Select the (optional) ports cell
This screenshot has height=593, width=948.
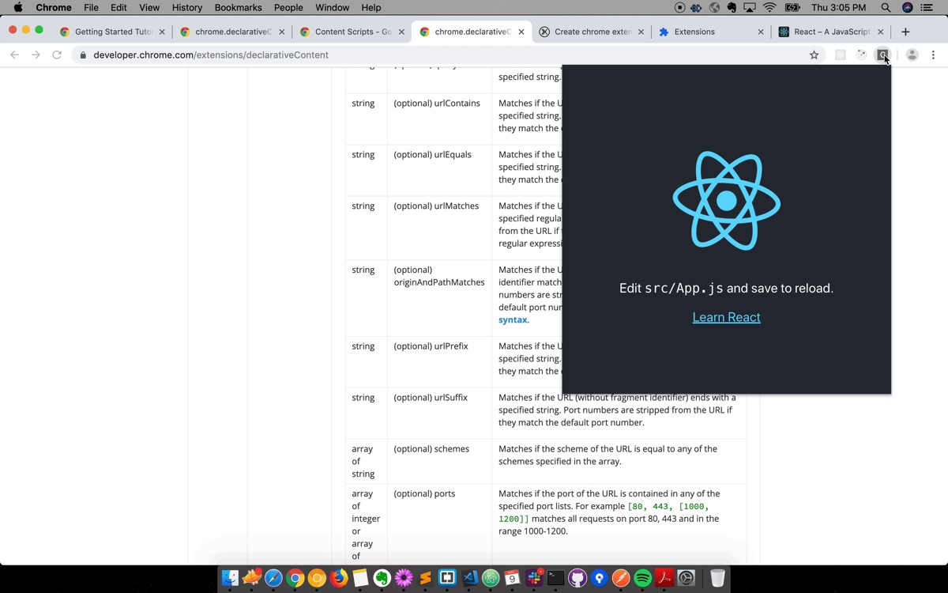point(439,523)
